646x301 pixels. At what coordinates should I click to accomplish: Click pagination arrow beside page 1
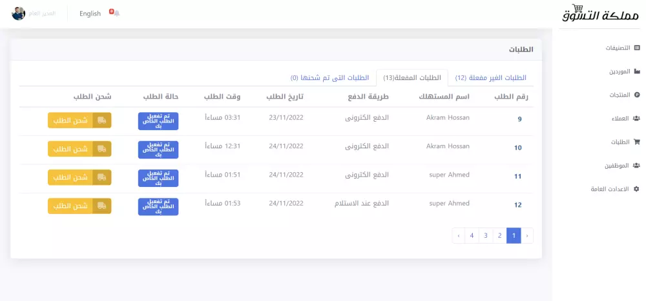pos(527,236)
